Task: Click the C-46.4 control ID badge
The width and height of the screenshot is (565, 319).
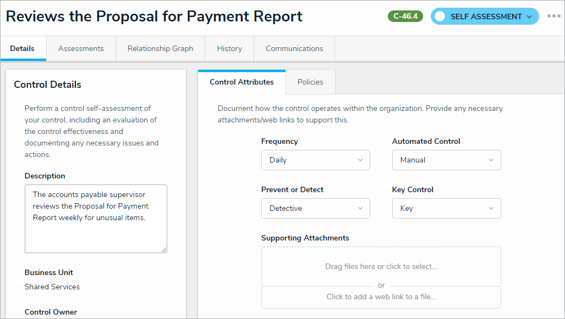Action: (x=405, y=16)
